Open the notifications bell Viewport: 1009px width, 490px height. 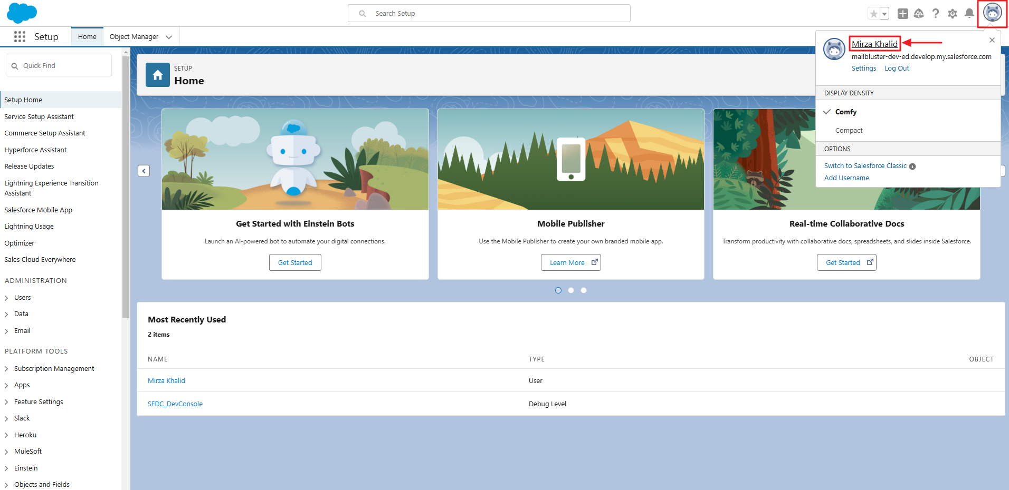[x=969, y=14]
